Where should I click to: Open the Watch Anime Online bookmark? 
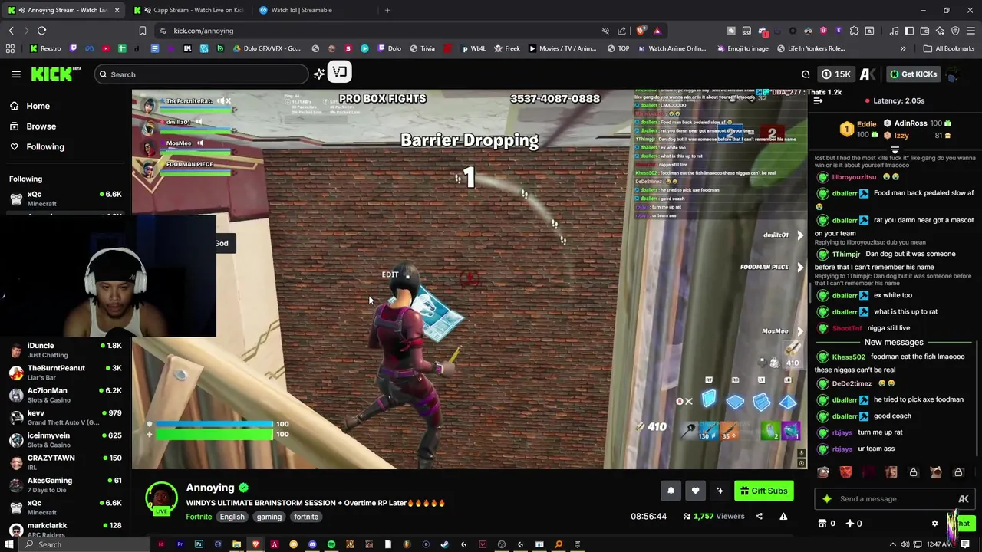pyautogui.click(x=671, y=48)
